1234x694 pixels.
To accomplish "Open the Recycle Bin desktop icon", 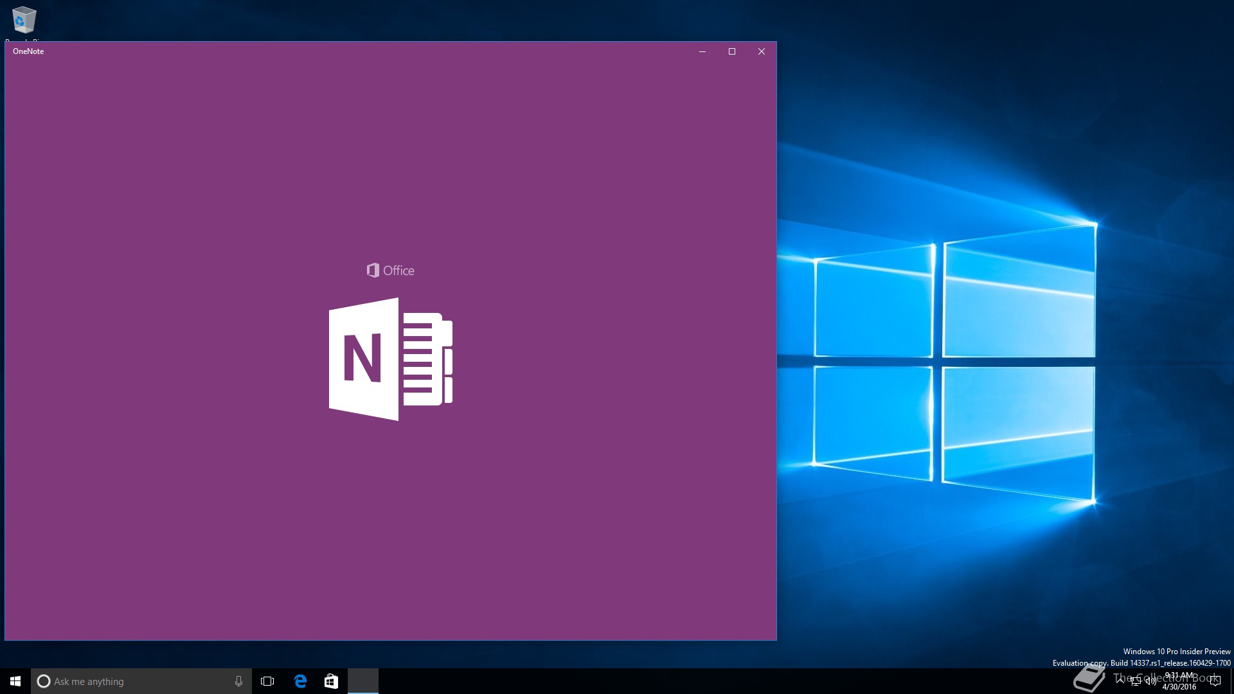I will (24, 21).
